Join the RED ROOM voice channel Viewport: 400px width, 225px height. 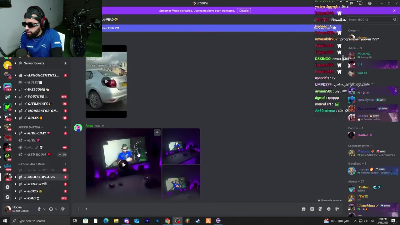pyautogui.click(x=42, y=154)
